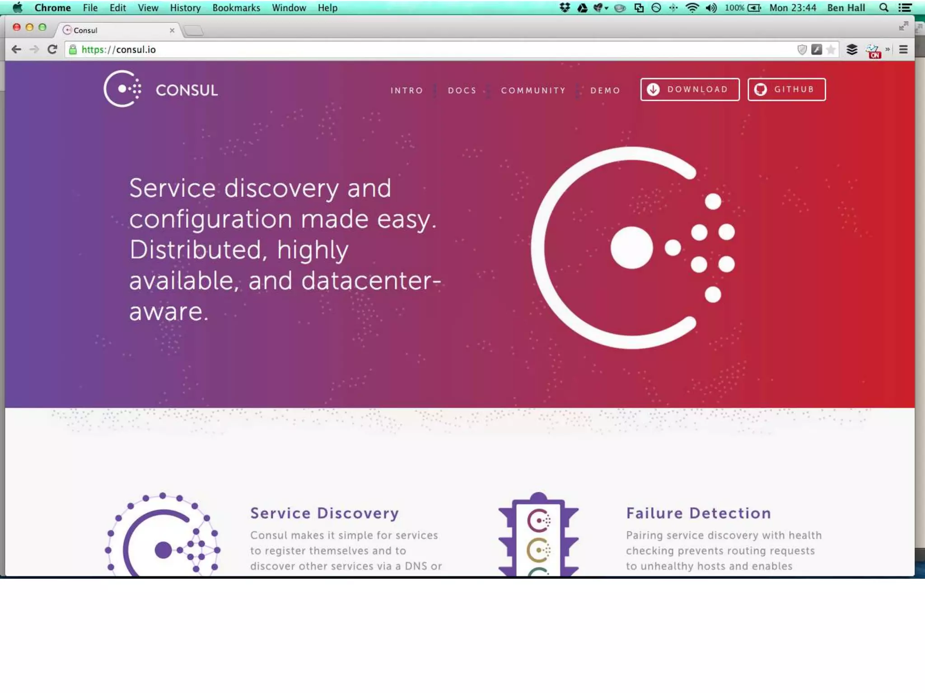Open the volume control in the menu bar
925x693 pixels.
click(711, 8)
